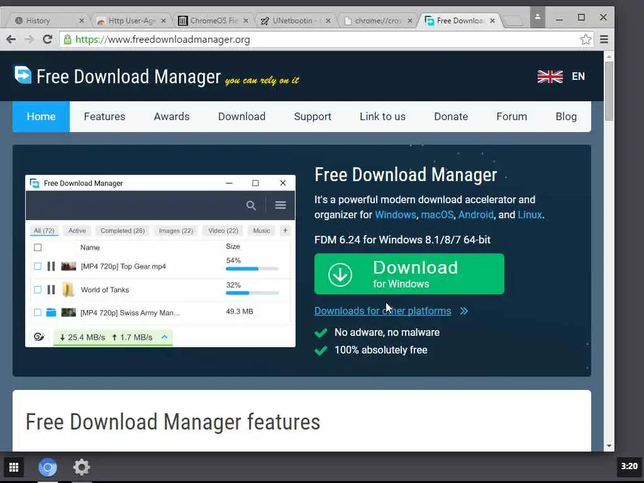Click the address bar URL field
The width and height of the screenshot is (644, 483).
[320, 40]
